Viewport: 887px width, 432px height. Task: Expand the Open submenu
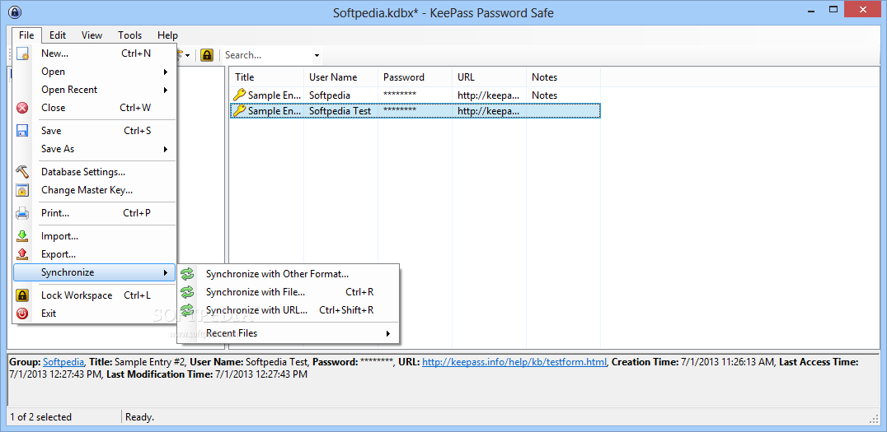(x=166, y=72)
